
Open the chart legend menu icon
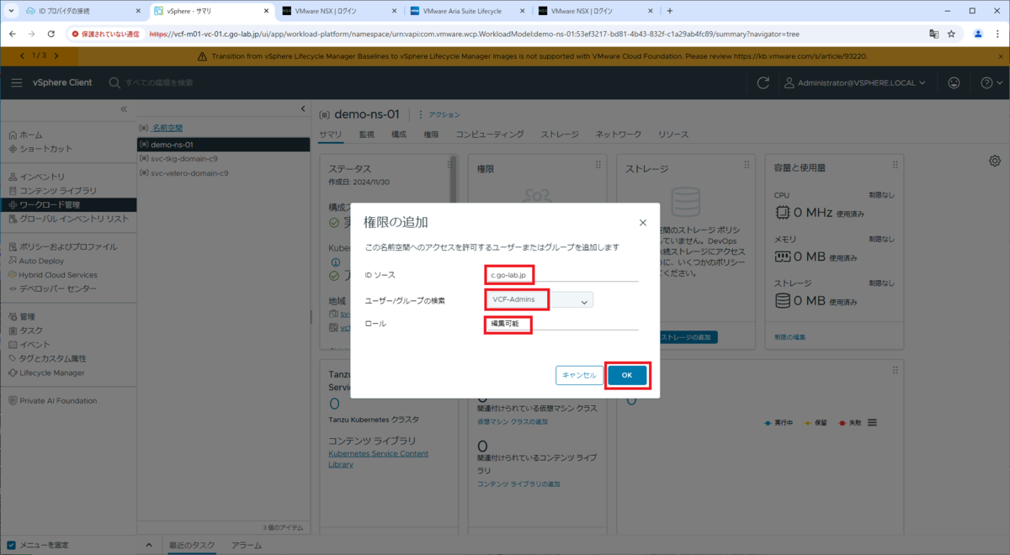click(x=872, y=422)
